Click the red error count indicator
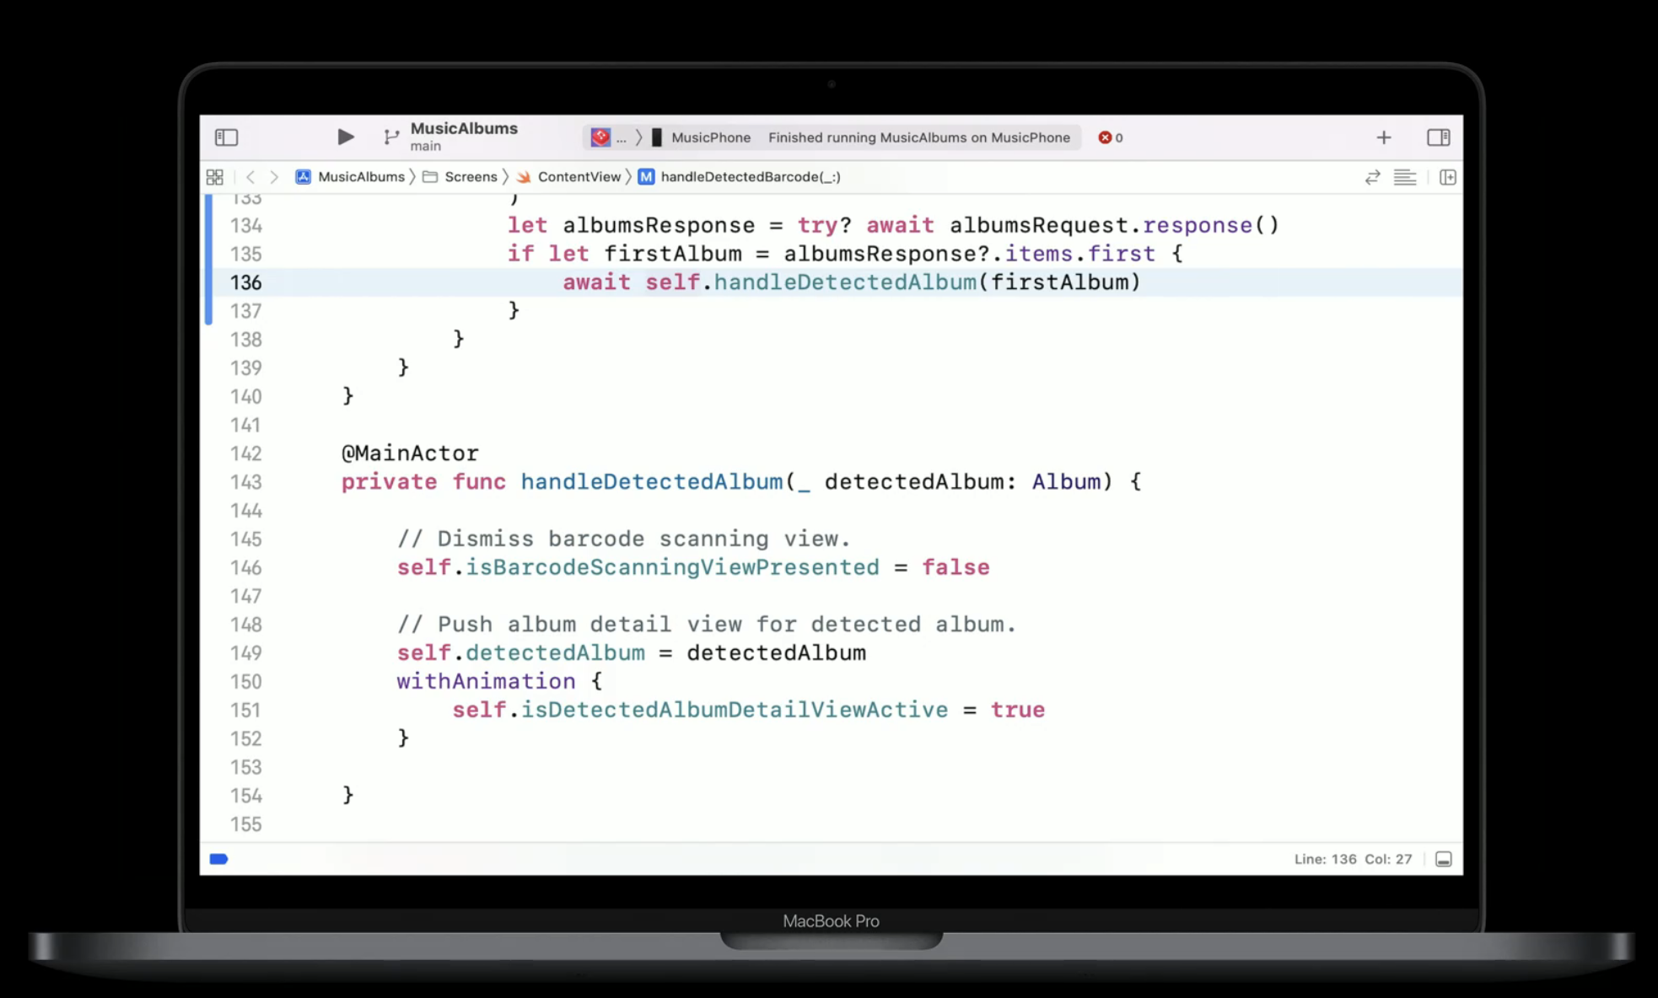This screenshot has width=1658, height=998. tap(1110, 137)
